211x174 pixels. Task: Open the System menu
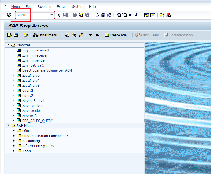[x=78, y=7]
